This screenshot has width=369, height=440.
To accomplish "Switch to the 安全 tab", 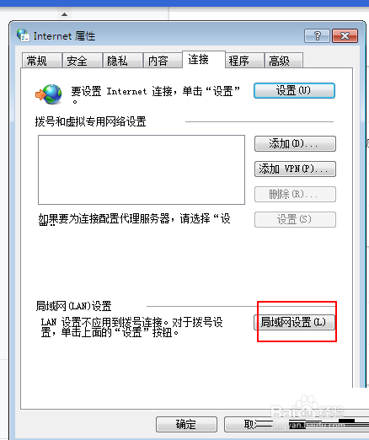I will tap(82, 61).
